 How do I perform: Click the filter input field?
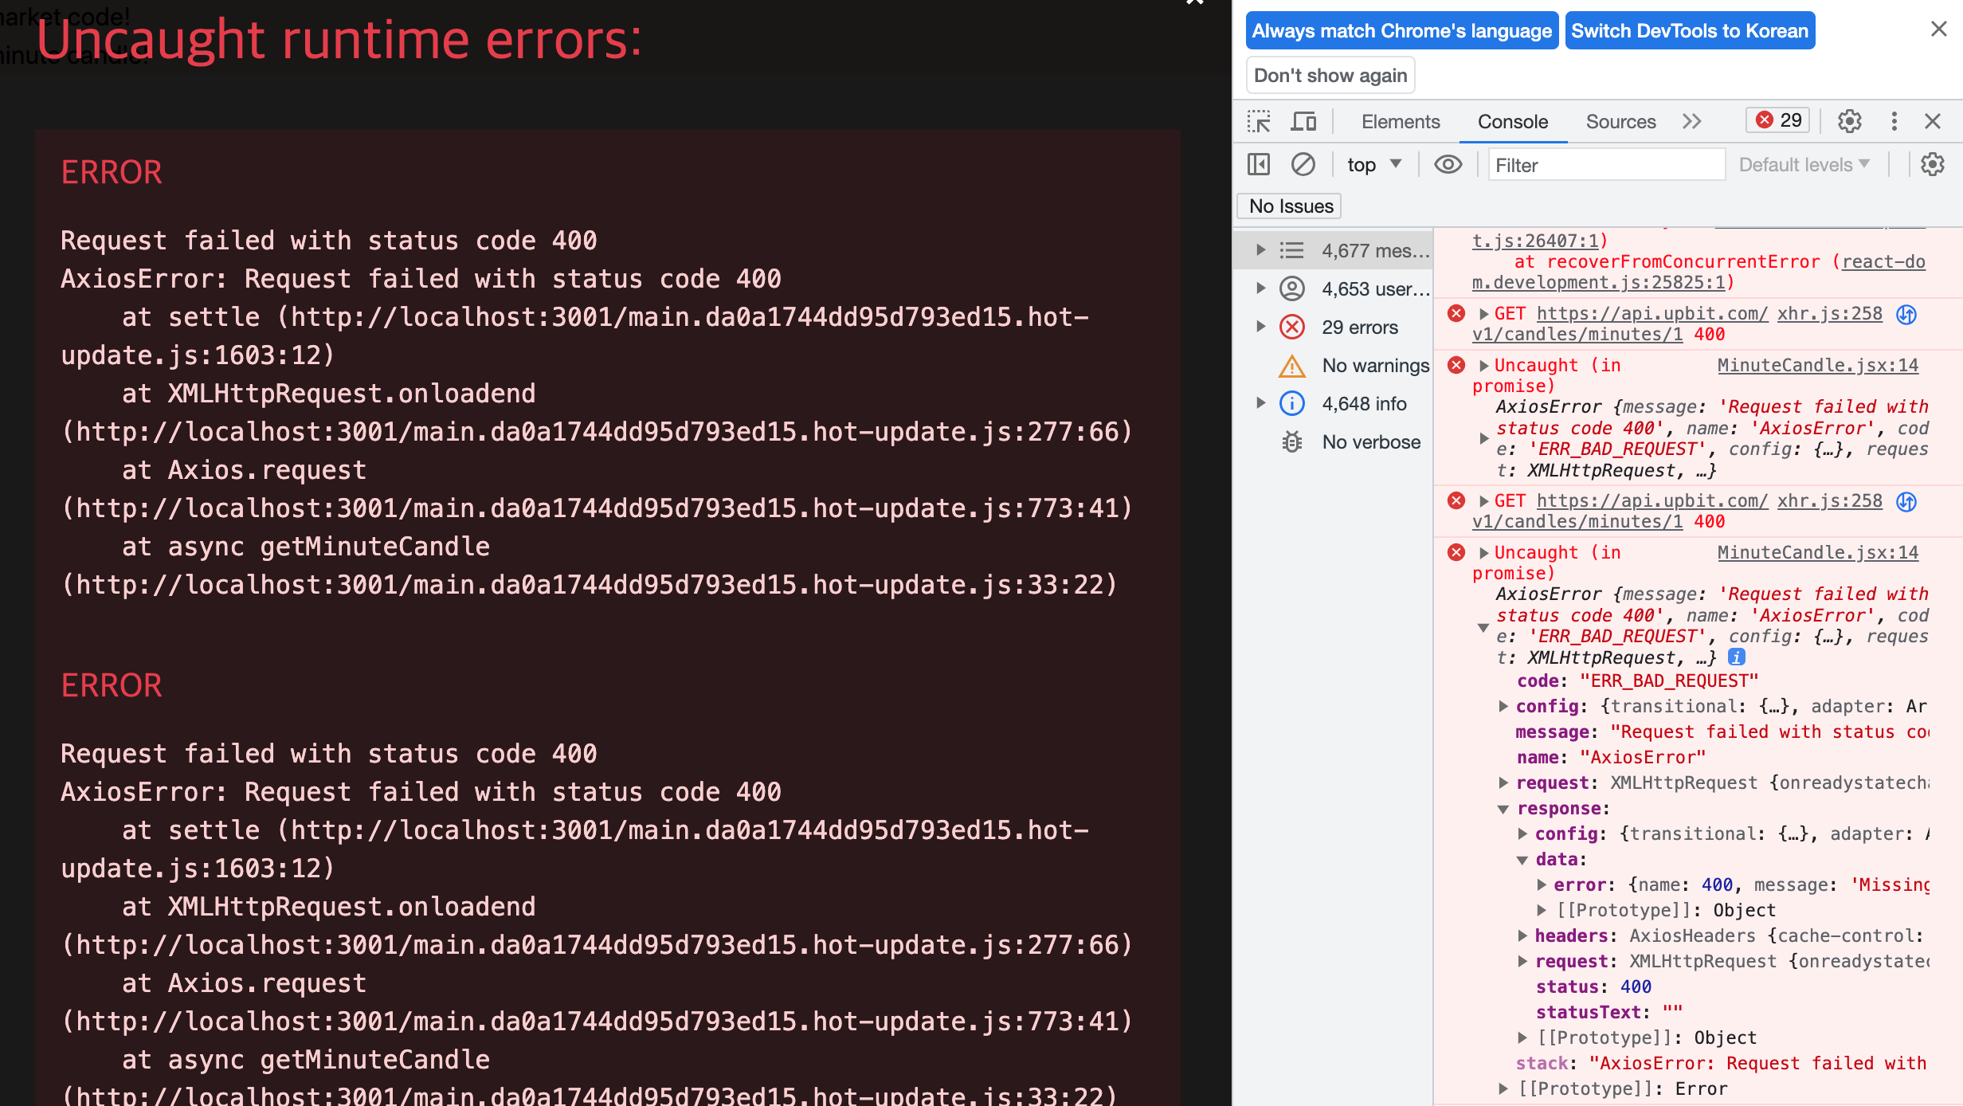[x=1603, y=163]
